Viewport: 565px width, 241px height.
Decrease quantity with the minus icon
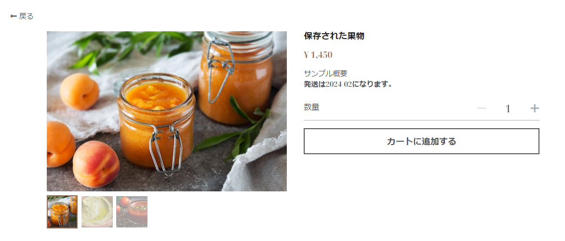coord(482,108)
